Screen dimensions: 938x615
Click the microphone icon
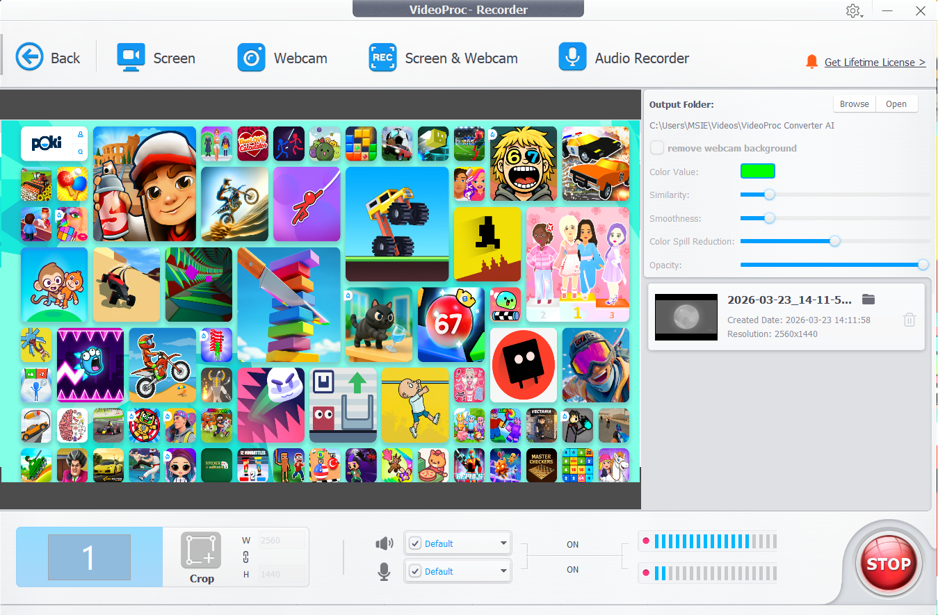point(384,572)
